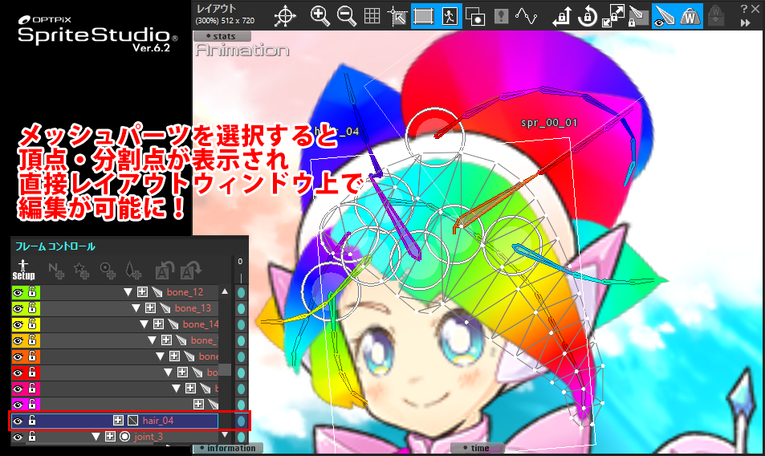This screenshot has height=456, width=765.
Task: Click the double-arrow expand icon
Action: click(745, 22)
